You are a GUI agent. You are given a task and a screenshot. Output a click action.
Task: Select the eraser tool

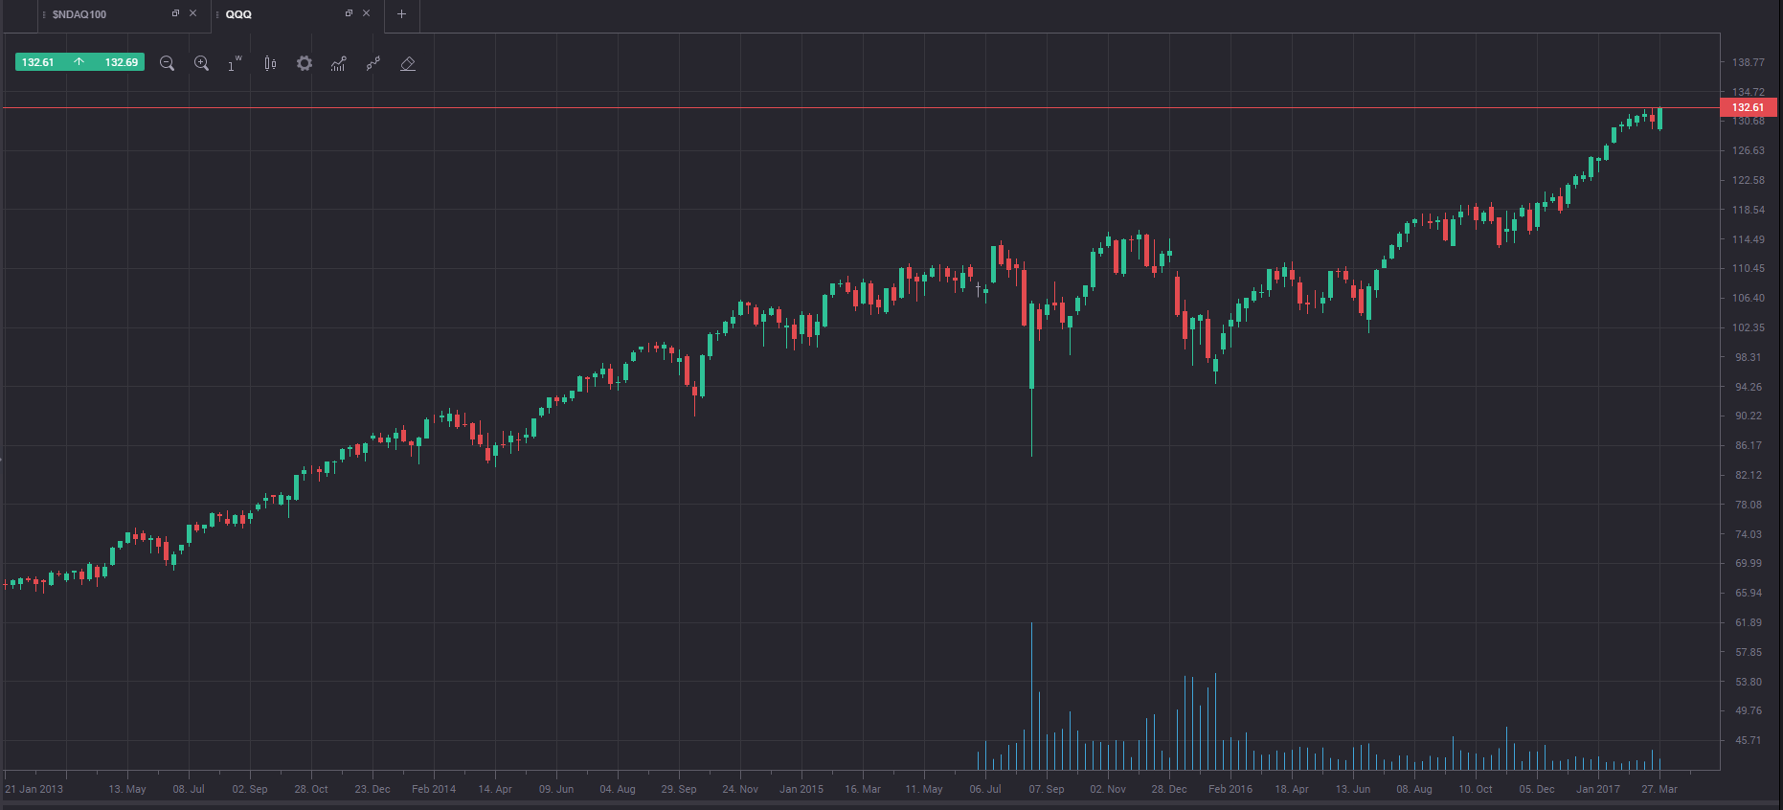tap(408, 63)
